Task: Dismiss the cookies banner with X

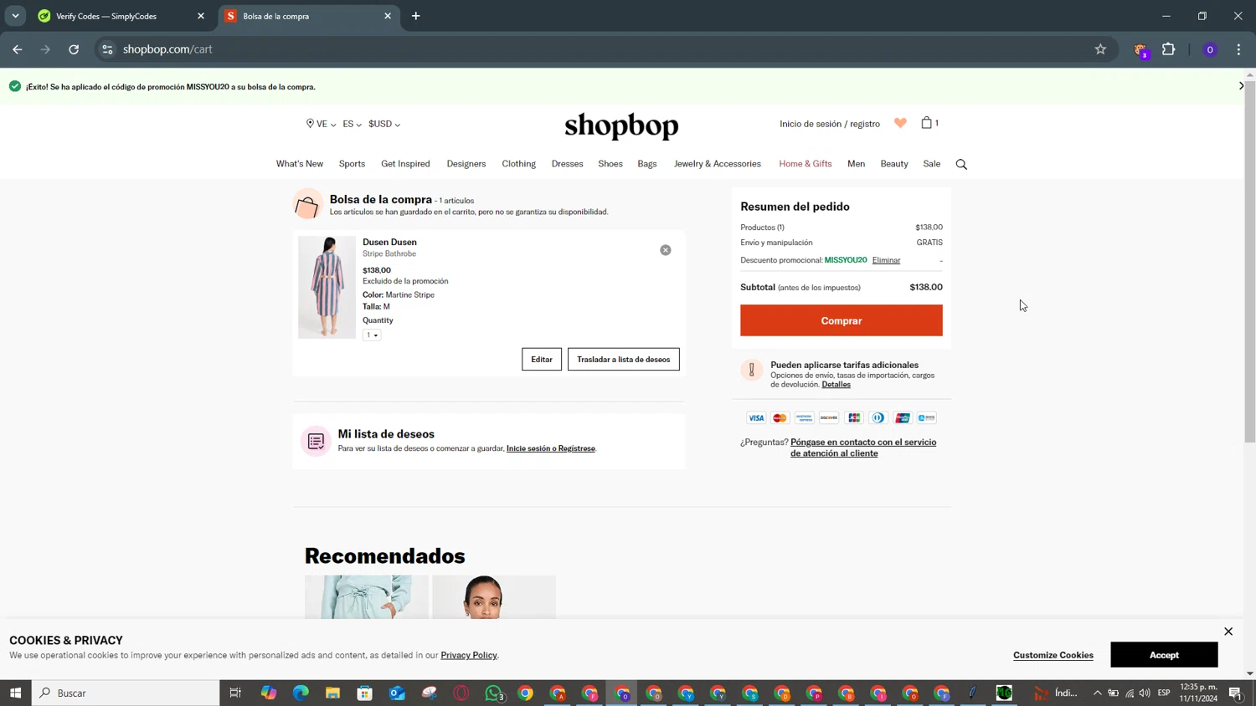Action: click(1228, 632)
